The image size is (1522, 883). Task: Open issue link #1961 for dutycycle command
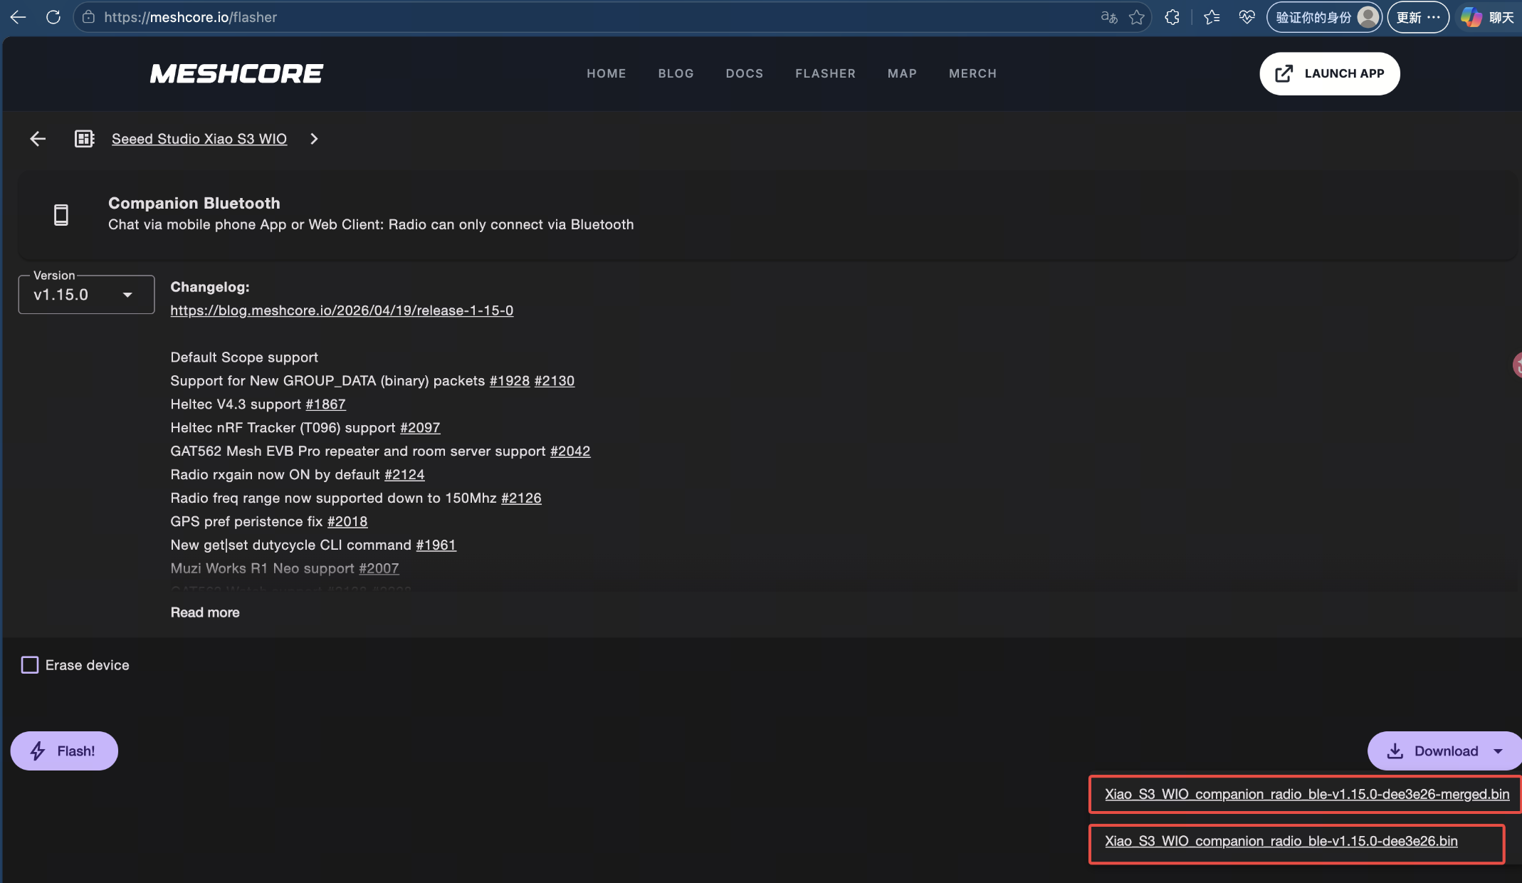click(x=436, y=545)
